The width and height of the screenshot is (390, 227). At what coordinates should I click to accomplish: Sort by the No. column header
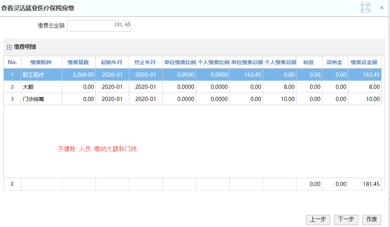12,62
